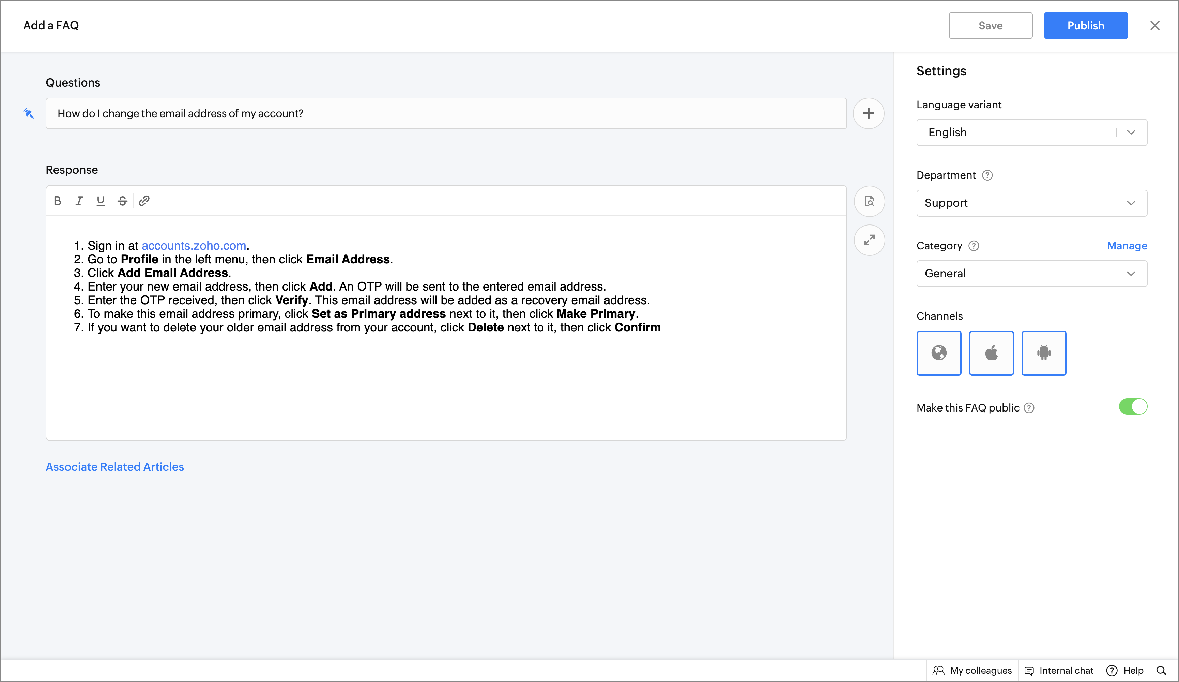
Task: Open Internal chat from bottom bar
Action: pos(1059,670)
